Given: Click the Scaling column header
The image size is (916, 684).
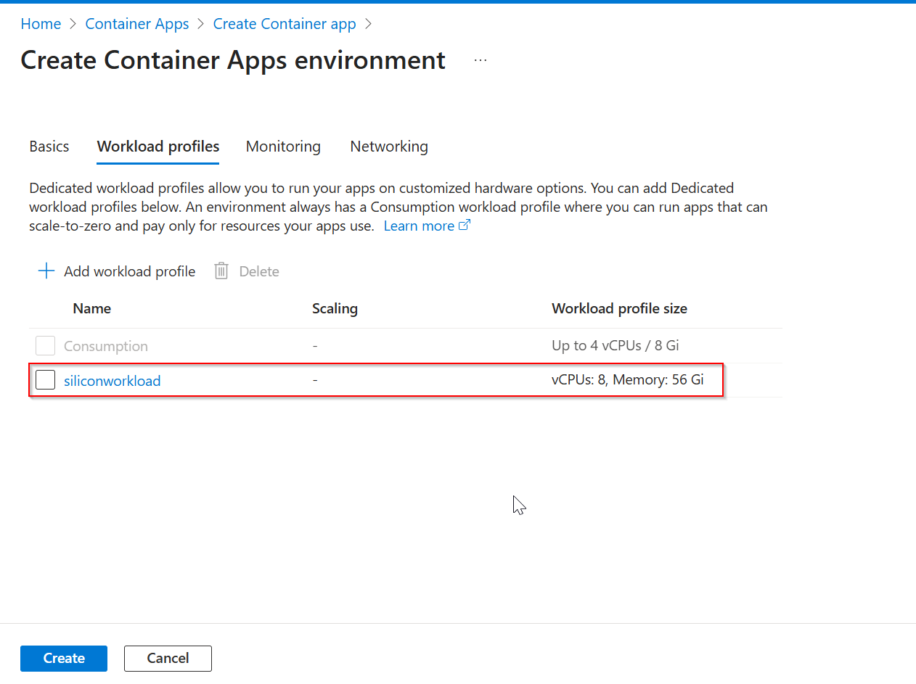Looking at the screenshot, I should [x=335, y=308].
